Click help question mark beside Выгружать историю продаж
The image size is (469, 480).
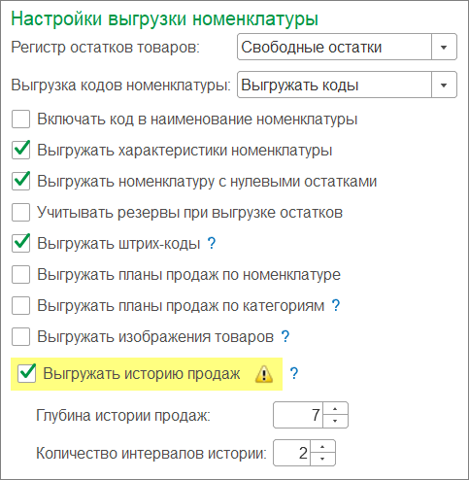pos(293,373)
